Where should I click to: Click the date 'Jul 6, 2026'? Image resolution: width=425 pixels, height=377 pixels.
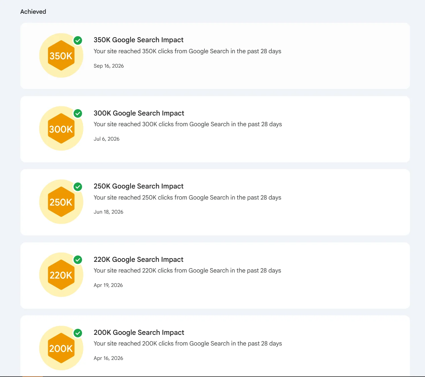pos(106,139)
